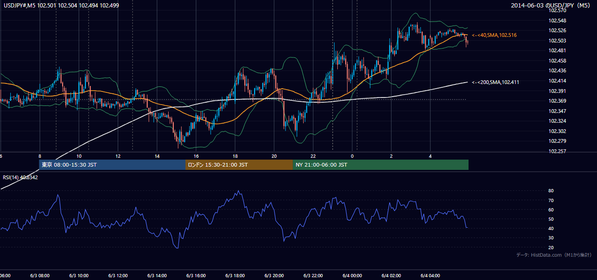
Task: Click the RSI 80 level label
Action: [551, 191]
